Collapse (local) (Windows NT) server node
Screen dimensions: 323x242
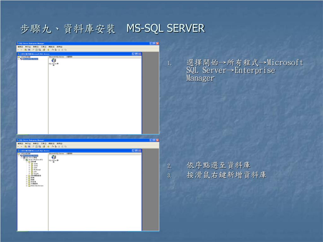click(24, 160)
